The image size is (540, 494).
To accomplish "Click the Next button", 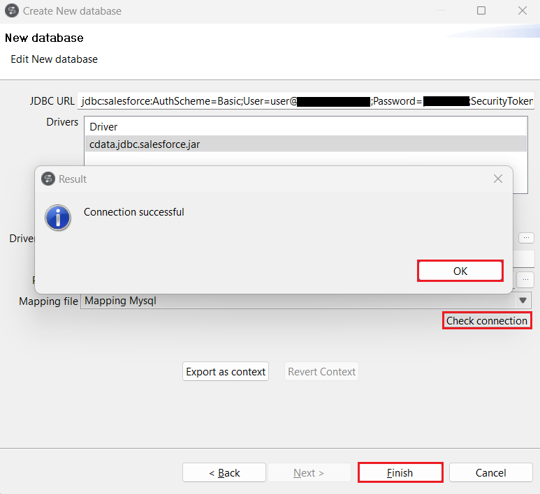I will [308, 472].
